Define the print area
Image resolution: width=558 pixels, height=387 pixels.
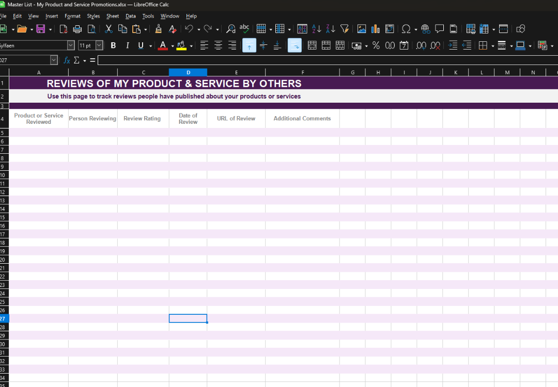point(471,29)
